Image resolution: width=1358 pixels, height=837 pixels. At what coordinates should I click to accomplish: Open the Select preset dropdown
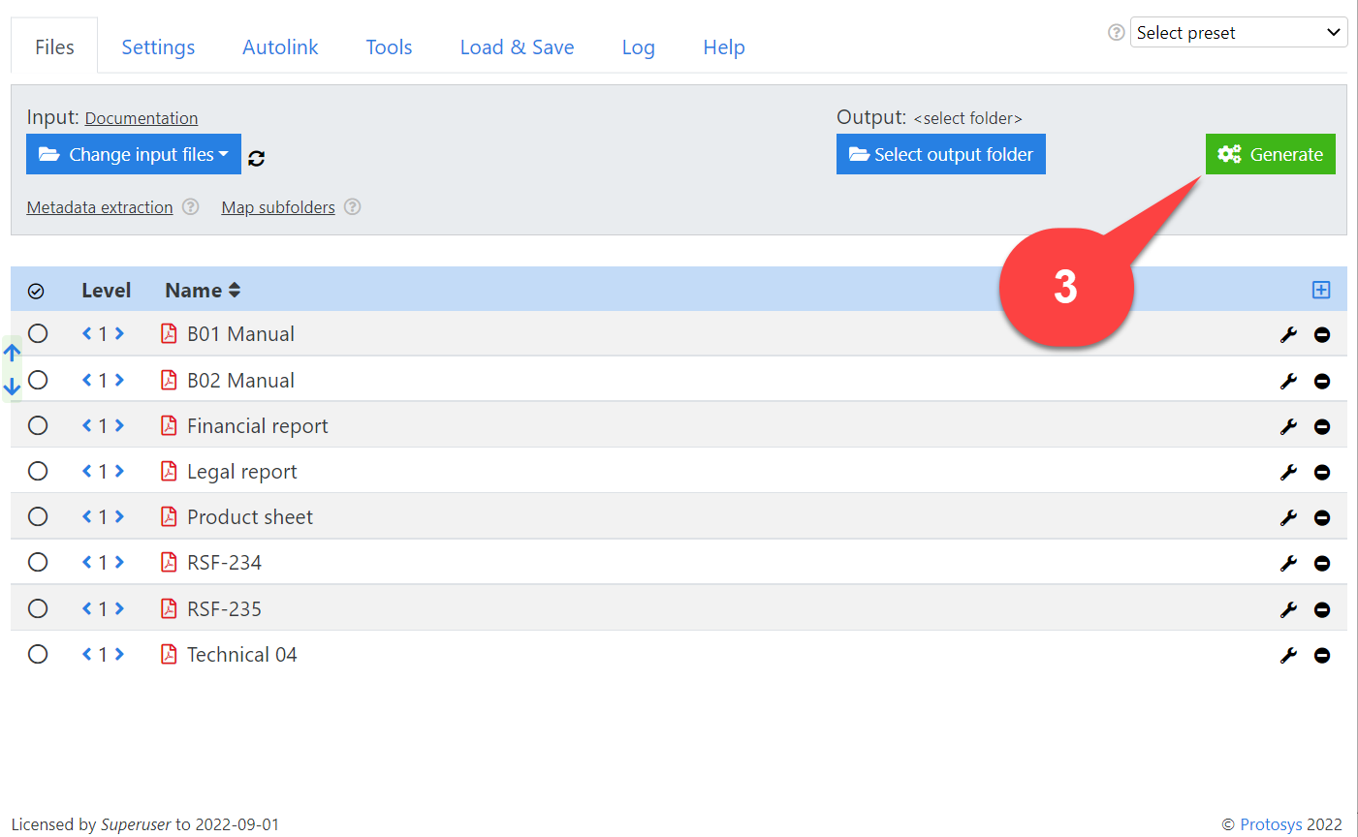click(x=1238, y=33)
